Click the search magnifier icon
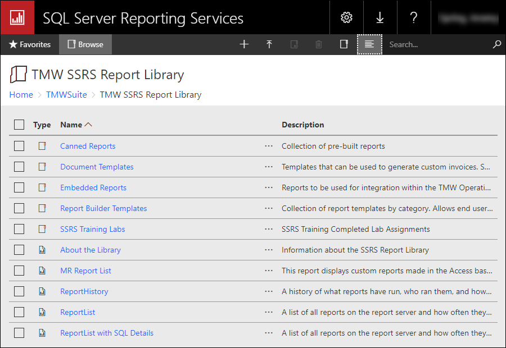The height and width of the screenshot is (348, 506). click(x=496, y=44)
